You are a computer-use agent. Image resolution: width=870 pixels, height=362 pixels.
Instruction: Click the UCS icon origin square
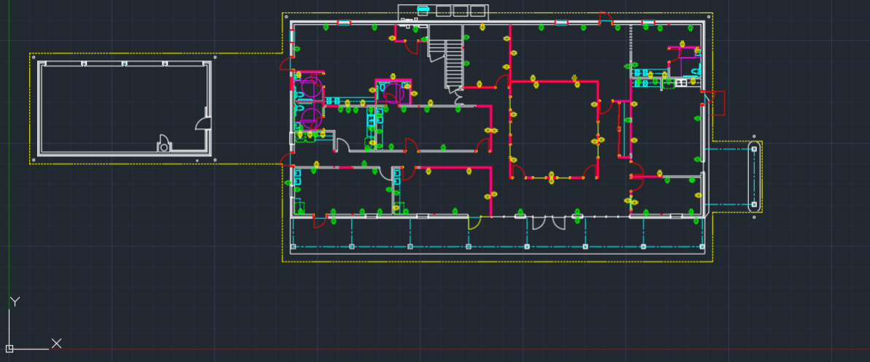click(9, 349)
